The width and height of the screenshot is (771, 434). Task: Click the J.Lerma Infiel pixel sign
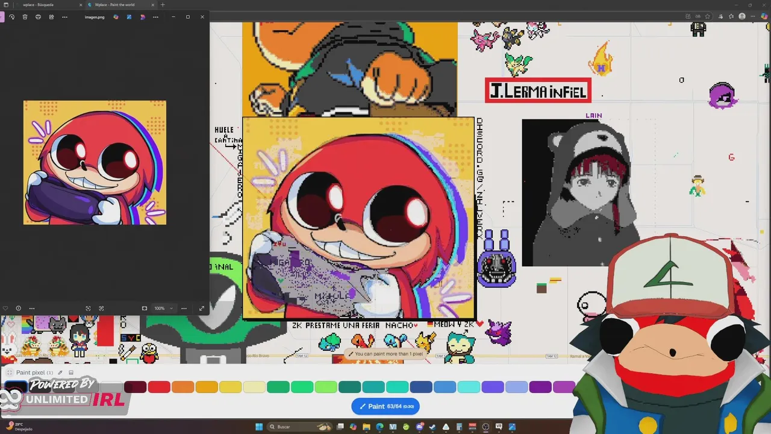tap(538, 90)
